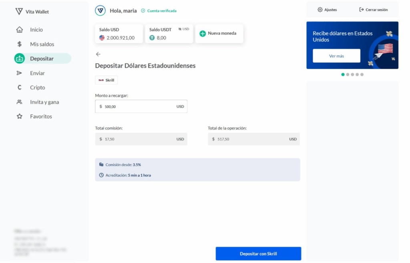Click the Cripto currency icon

tap(19, 87)
